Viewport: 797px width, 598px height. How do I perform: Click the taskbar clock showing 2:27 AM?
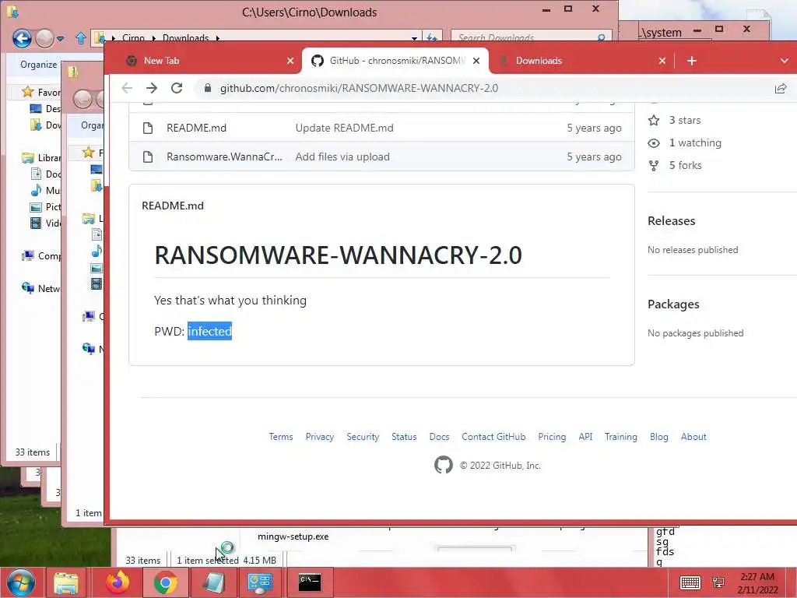tap(757, 582)
